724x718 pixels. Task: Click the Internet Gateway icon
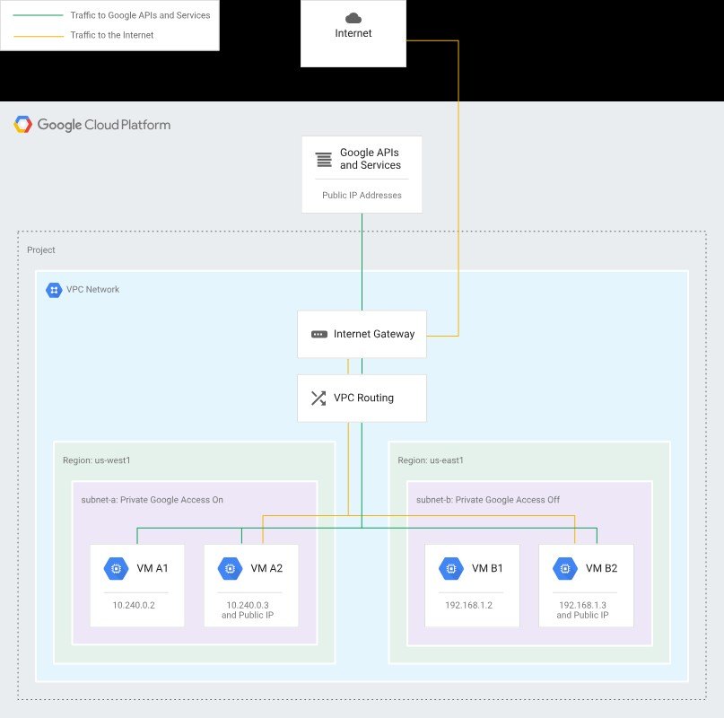coord(319,334)
